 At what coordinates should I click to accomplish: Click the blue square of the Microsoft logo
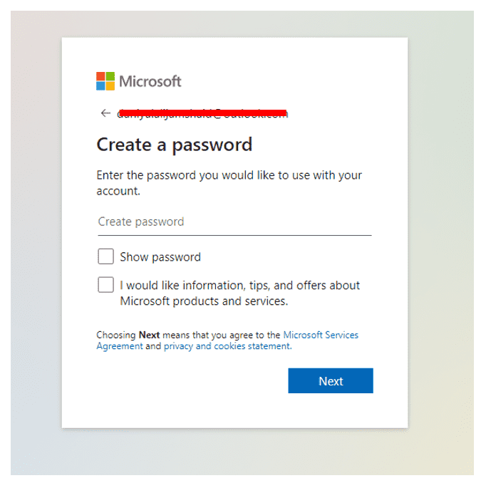(x=100, y=85)
